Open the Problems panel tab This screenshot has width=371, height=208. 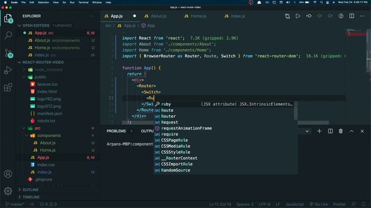point(116,131)
